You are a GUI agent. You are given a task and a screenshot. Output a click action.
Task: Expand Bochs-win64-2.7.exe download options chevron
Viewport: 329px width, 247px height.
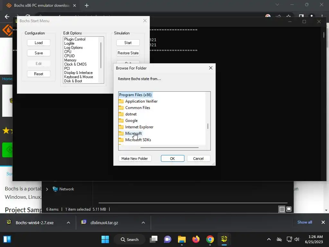(68, 223)
